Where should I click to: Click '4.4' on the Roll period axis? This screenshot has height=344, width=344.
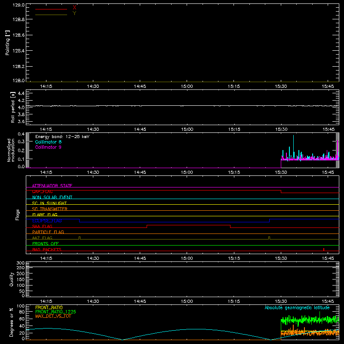click(x=21, y=93)
